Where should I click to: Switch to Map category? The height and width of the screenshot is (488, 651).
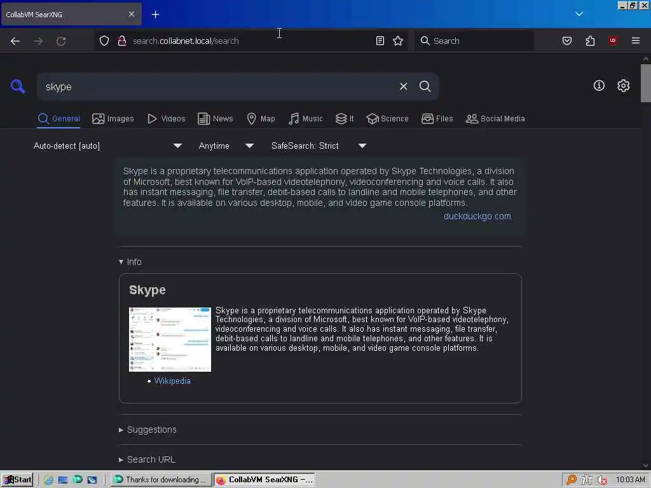point(261,119)
